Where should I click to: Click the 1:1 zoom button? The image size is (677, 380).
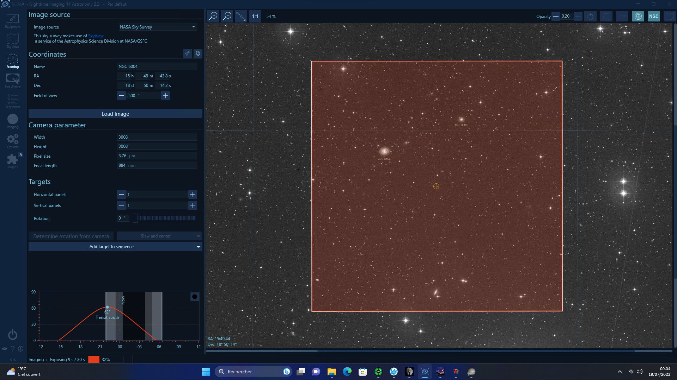(255, 16)
